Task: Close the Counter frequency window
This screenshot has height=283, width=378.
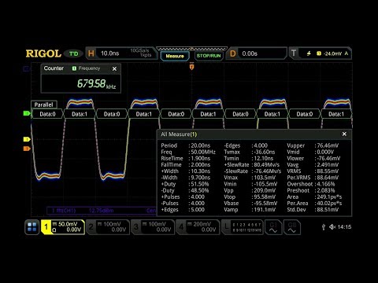Action: pos(114,68)
